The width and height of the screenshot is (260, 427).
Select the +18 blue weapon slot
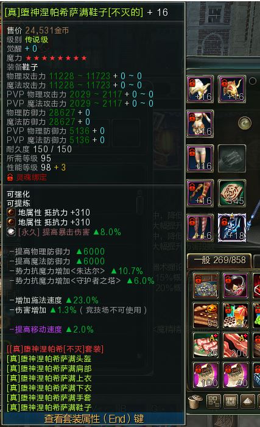231,228
